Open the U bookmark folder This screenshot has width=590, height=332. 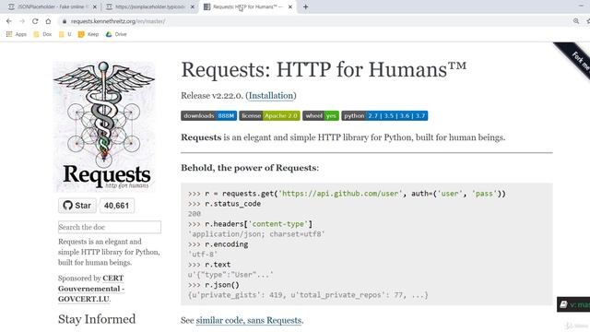pyautogui.click(x=65, y=34)
